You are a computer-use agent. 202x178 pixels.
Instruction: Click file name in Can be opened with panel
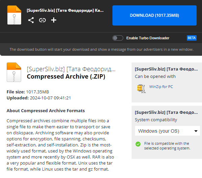coord(166,69)
